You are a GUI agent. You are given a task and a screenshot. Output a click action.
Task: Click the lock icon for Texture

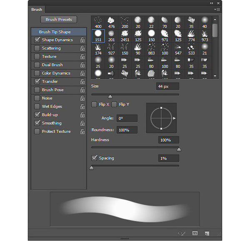[x=82, y=56]
